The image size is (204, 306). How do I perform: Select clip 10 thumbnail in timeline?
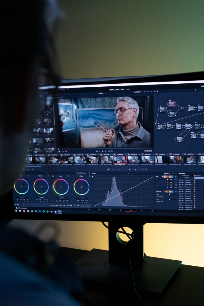(x=134, y=160)
